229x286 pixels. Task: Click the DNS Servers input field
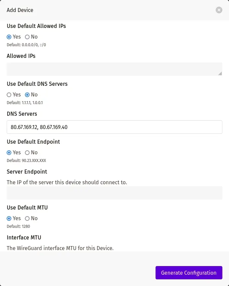(x=114, y=127)
